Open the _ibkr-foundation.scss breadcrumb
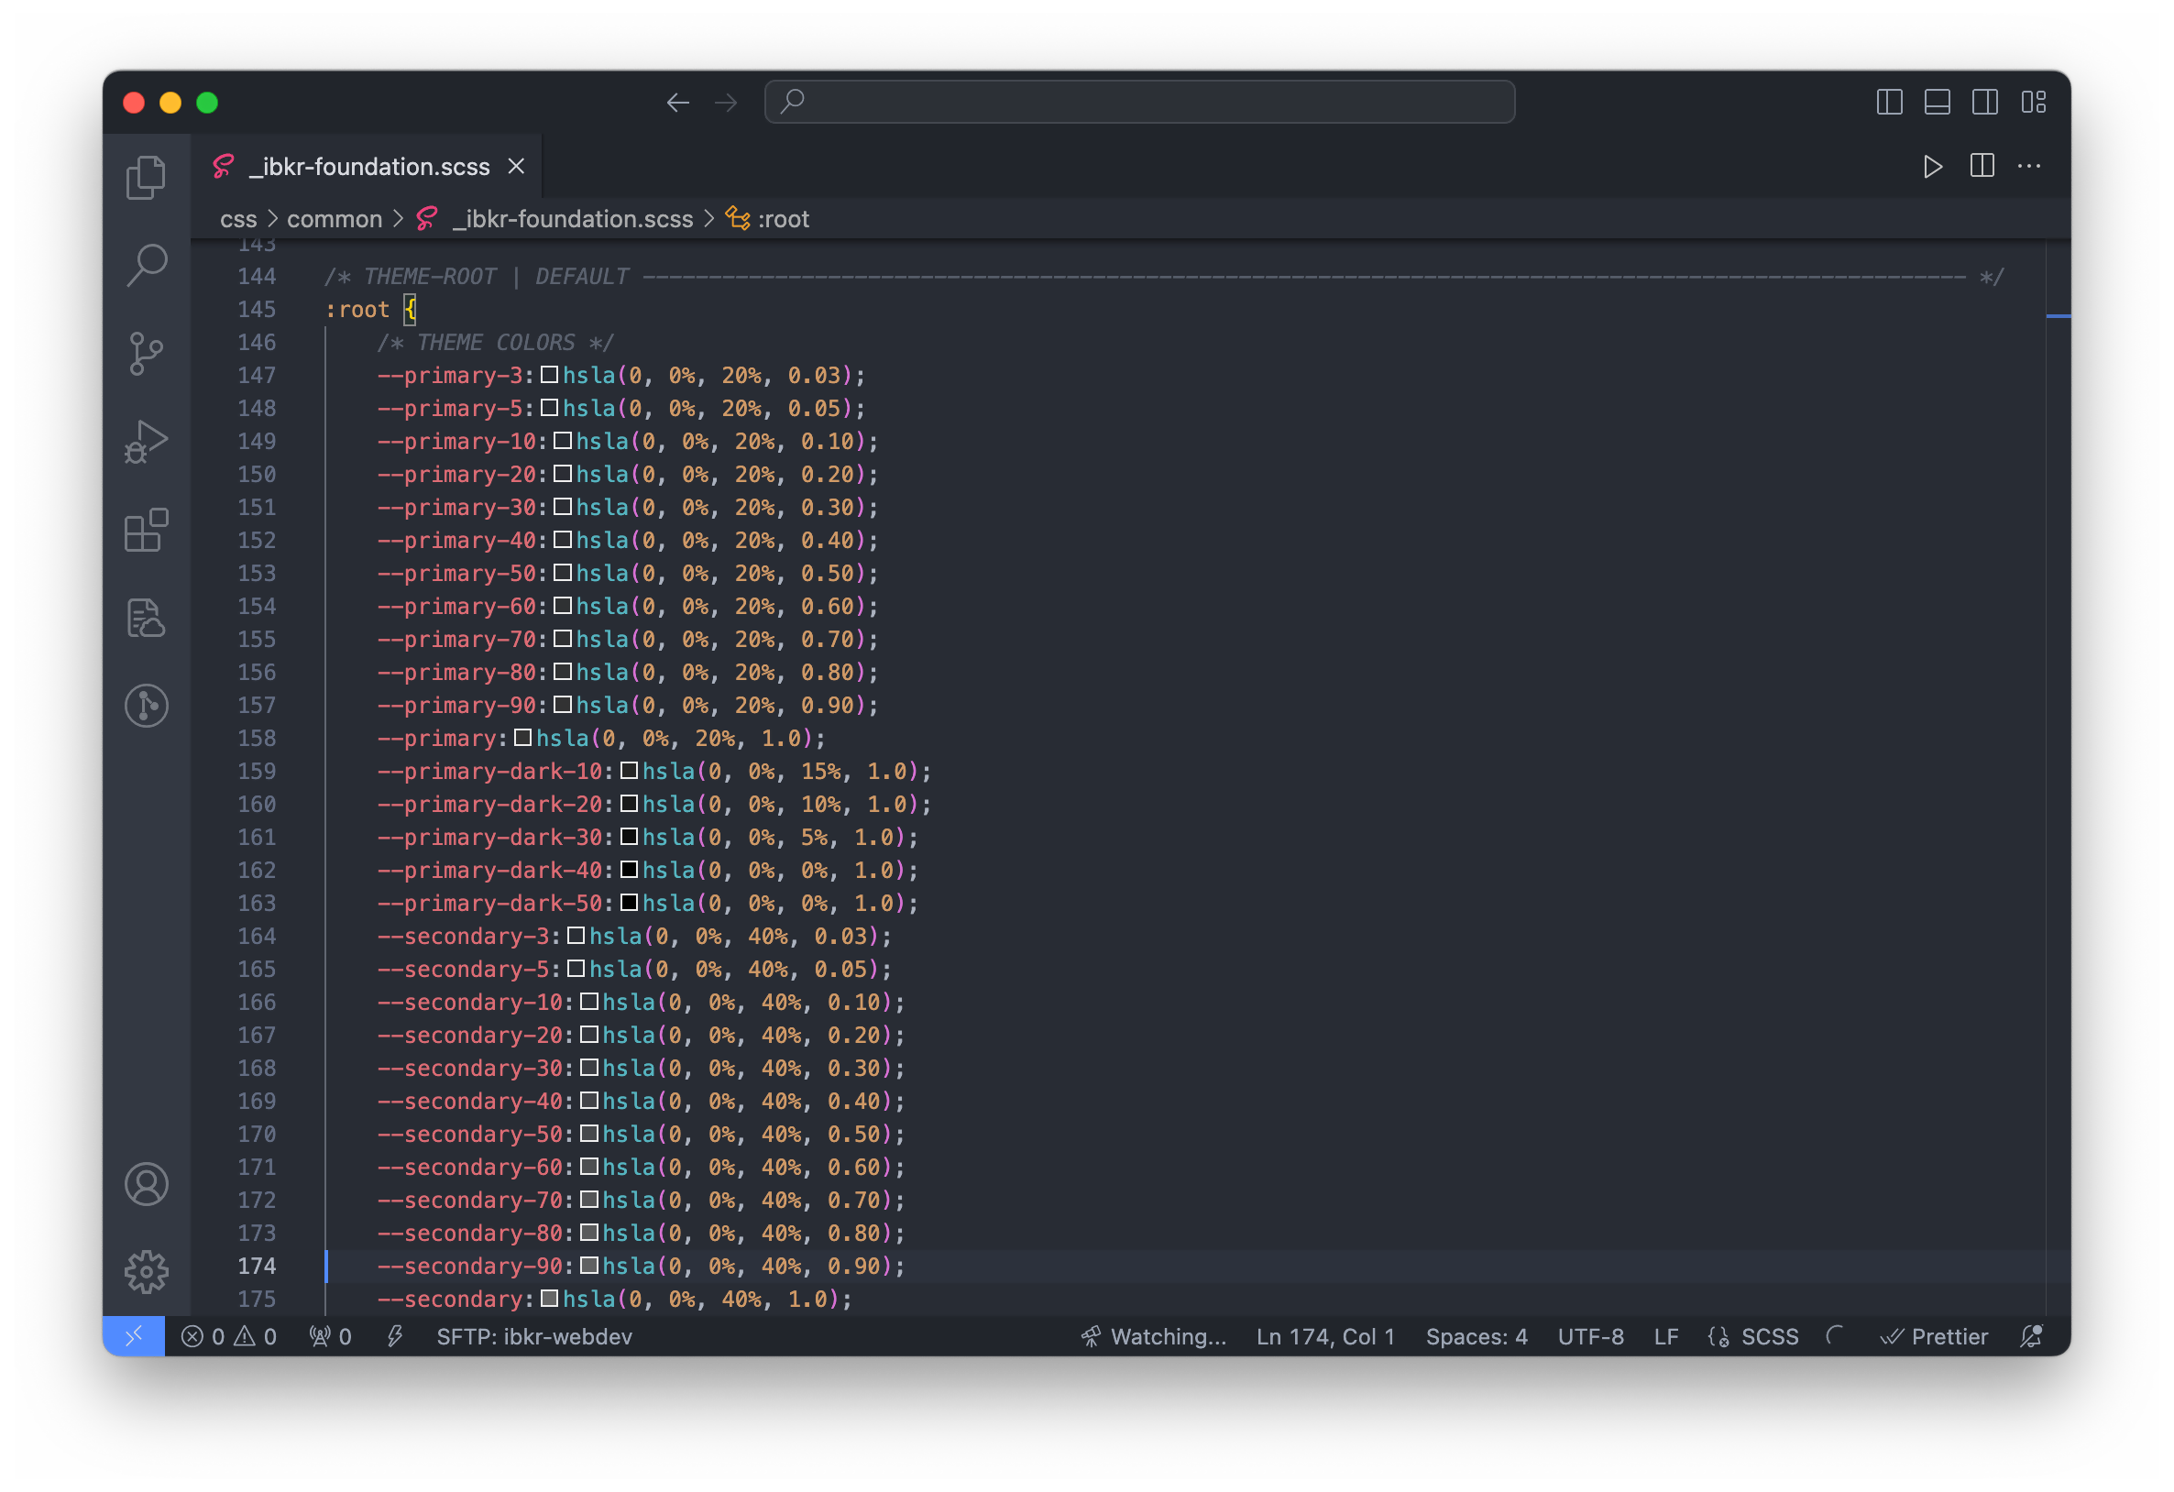 573,219
